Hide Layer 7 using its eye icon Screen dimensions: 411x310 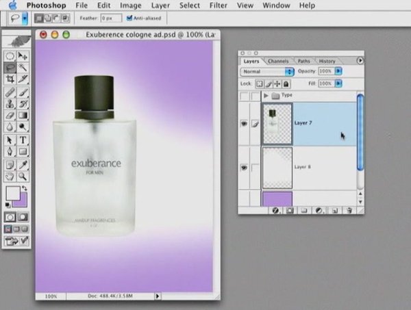(x=245, y=123)
